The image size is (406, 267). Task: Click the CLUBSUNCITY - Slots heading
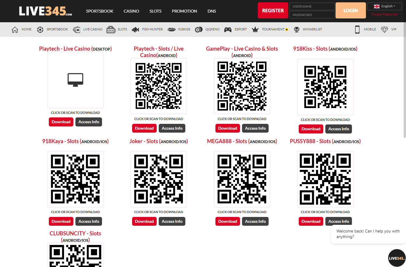pos(75,237)
